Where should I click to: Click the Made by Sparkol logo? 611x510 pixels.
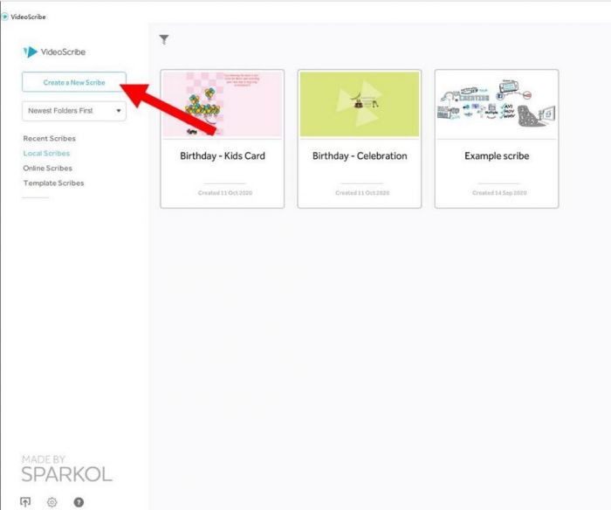click(x=66, y=469)
